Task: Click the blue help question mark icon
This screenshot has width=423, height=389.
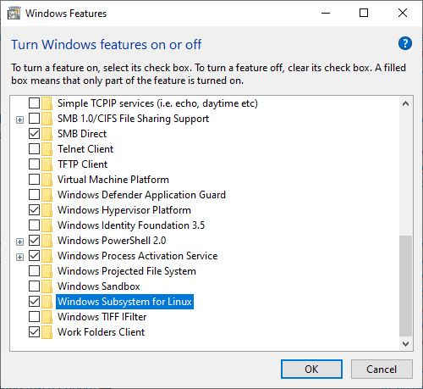Action: click(405, 44)
